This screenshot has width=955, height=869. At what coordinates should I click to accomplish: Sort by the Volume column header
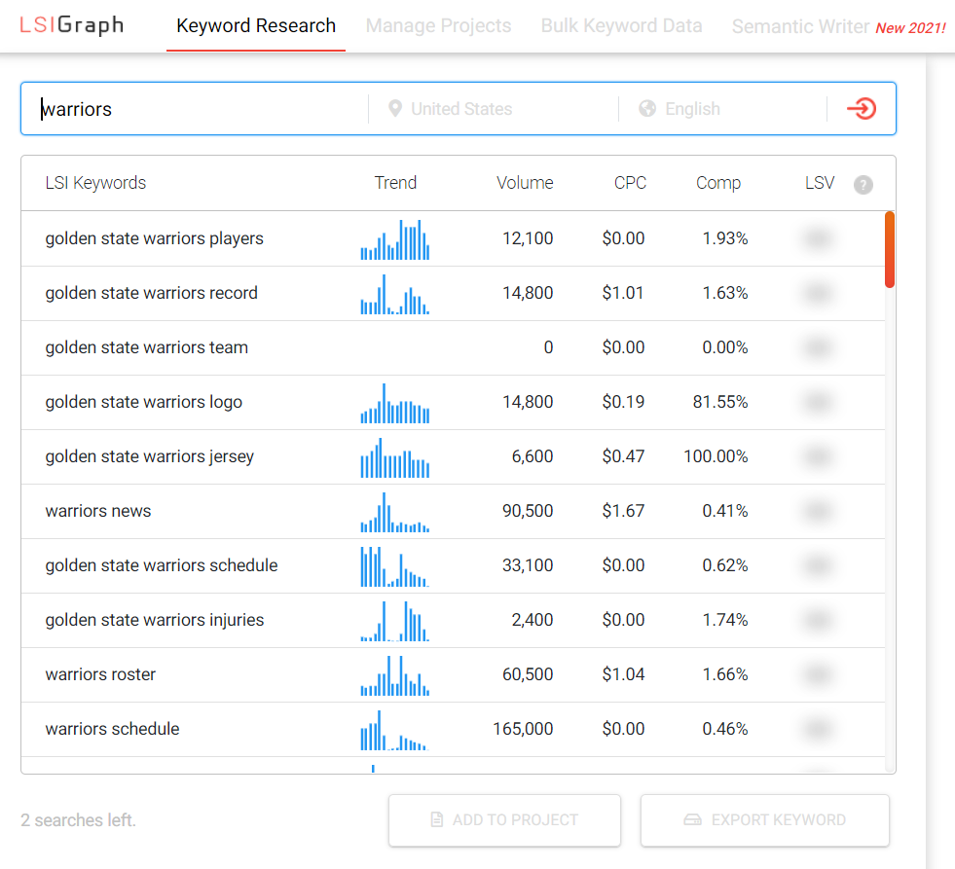point(525,183)
